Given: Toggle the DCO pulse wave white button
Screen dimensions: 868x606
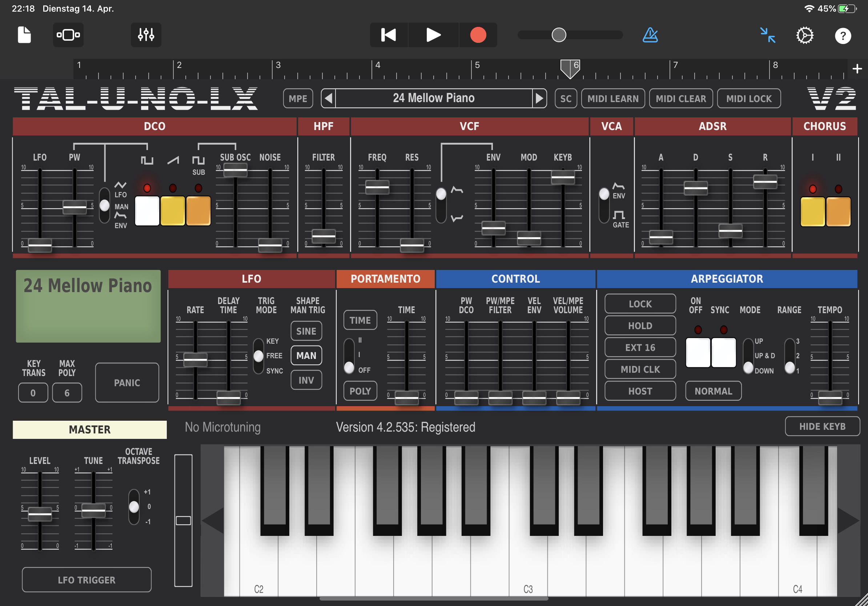Looking at the screenshot, I should click(x=147, y=211).
